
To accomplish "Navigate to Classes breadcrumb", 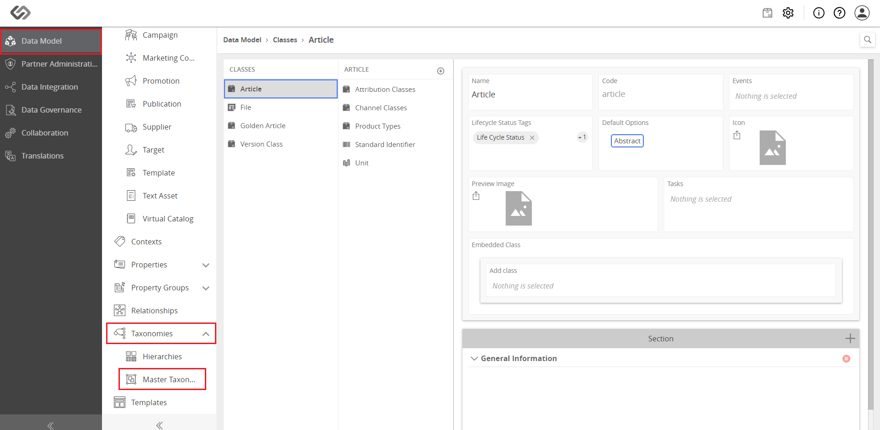I will [x=285, y=40].
